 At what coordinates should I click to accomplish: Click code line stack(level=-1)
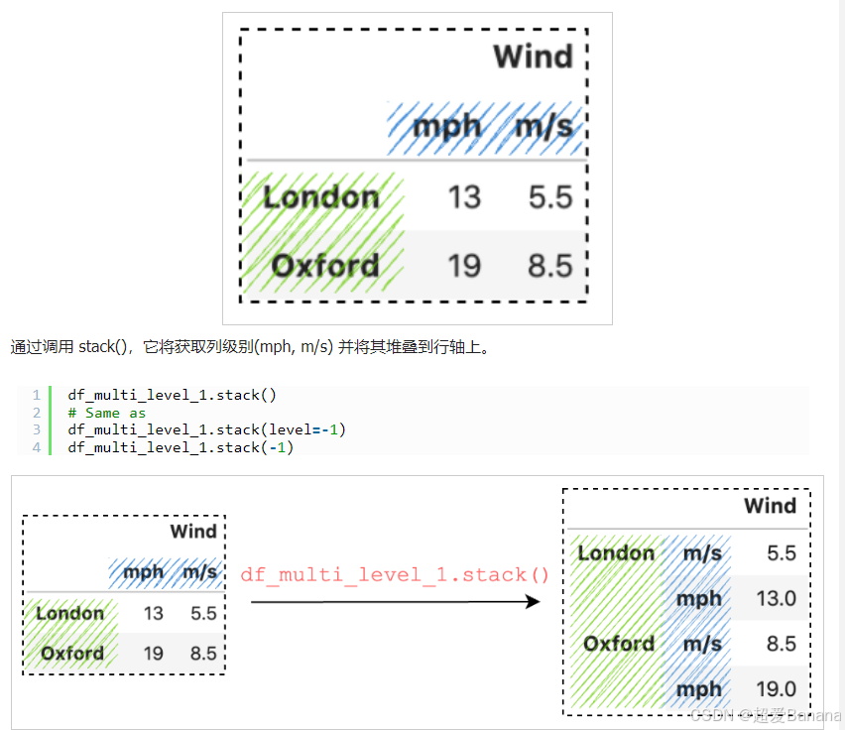206,429
